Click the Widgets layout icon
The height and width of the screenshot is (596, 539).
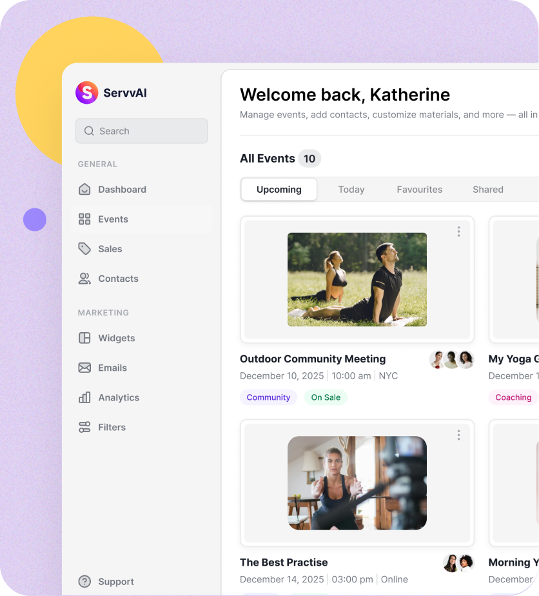click(x=84, y=338)
